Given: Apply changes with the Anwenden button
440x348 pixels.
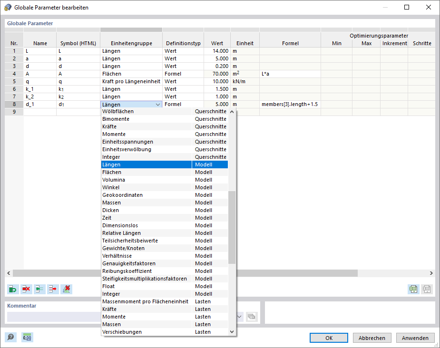Looking at the screenshot, I should pos(415,338).
